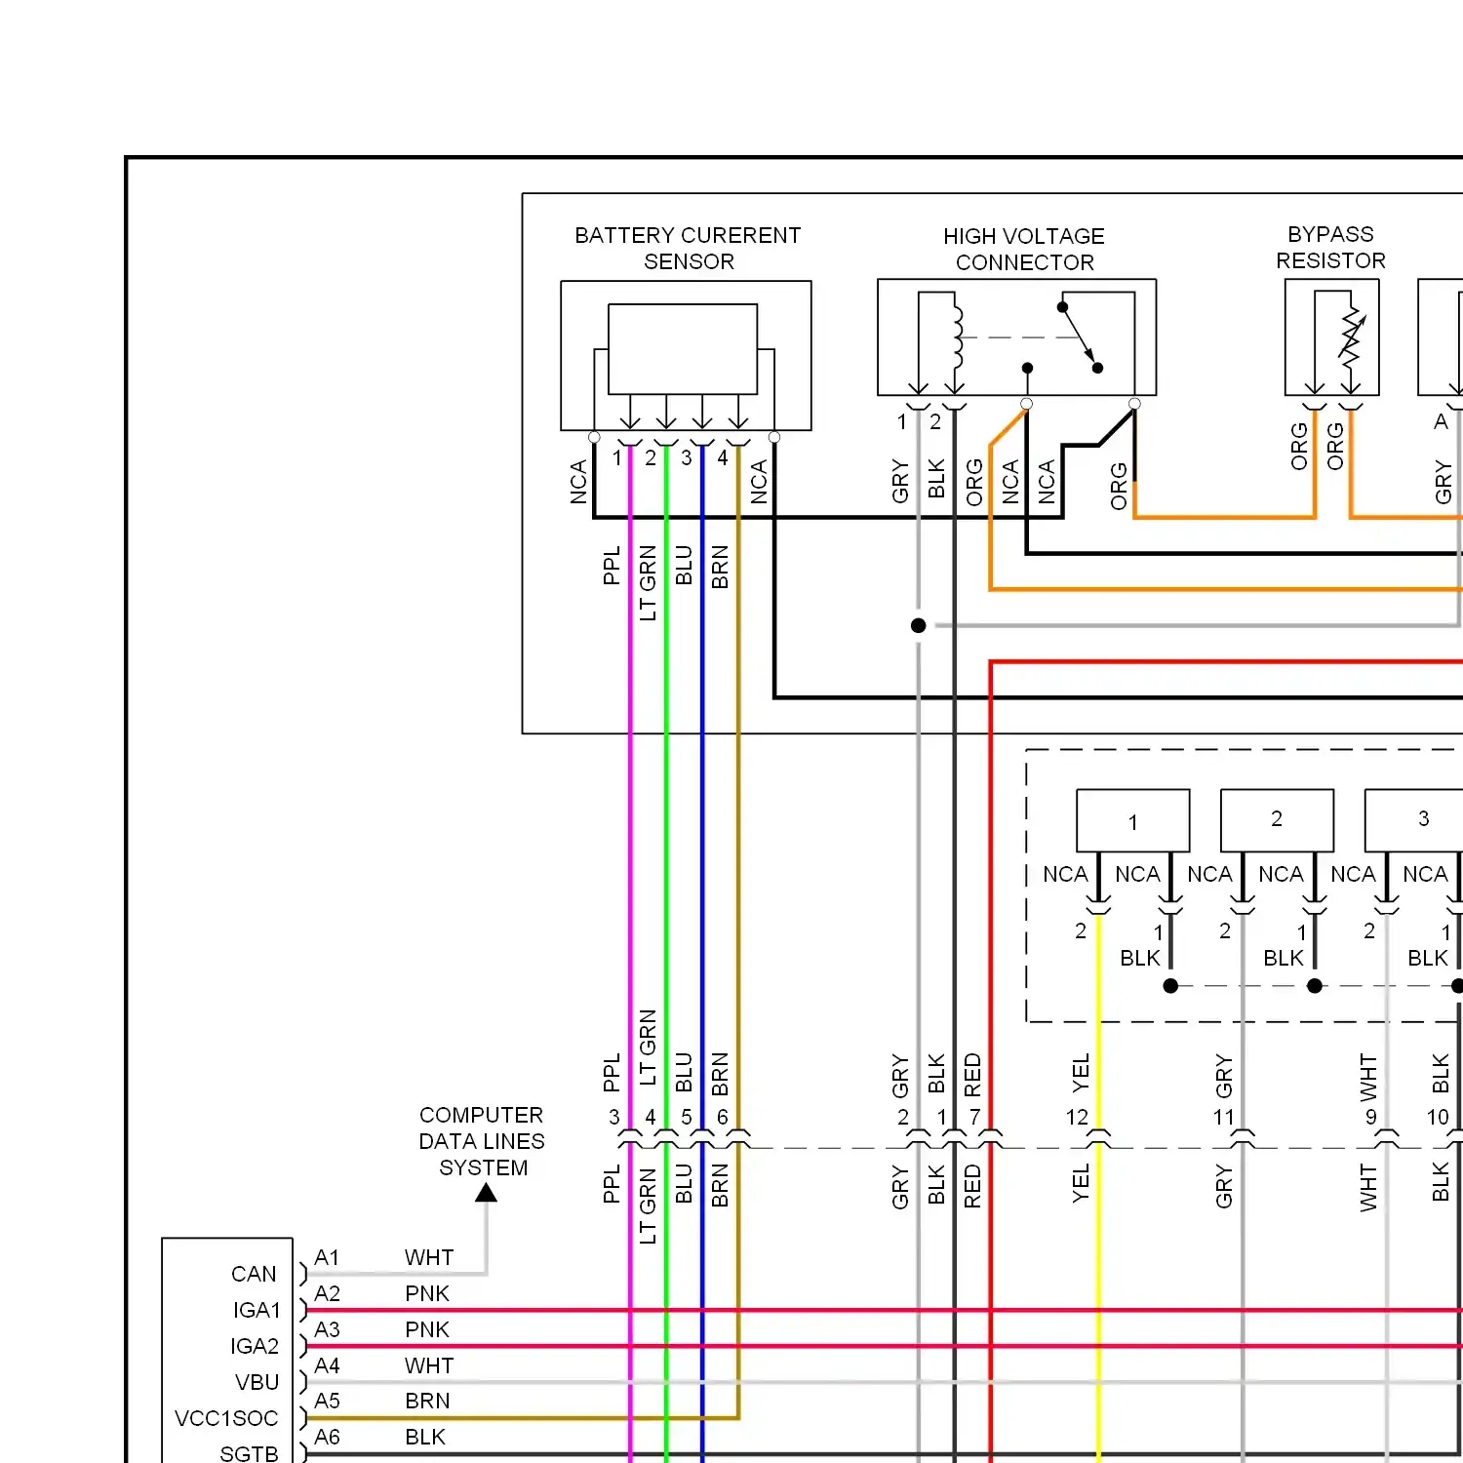This screenshot has height=1463, width=1463.
Task: Click the CAN terminal label
Action: click(x=254, y=1274)
